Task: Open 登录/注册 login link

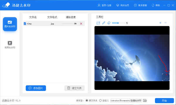Action: [x=104, y=5]
